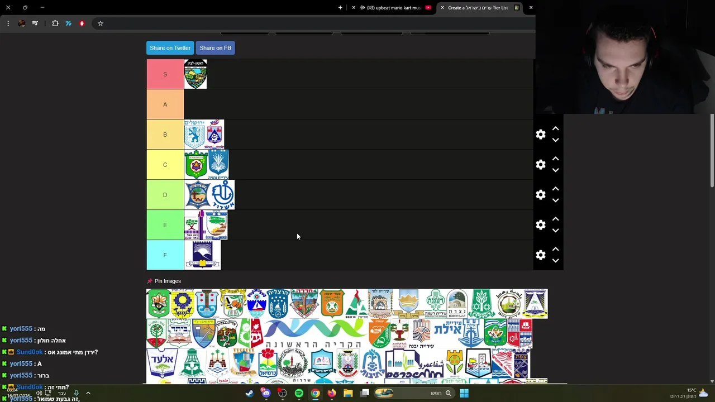This screenshot has width=715, height=402.
Task: Select the Jerusalem lion emblem in B tier
Action: tap(194, 135)
